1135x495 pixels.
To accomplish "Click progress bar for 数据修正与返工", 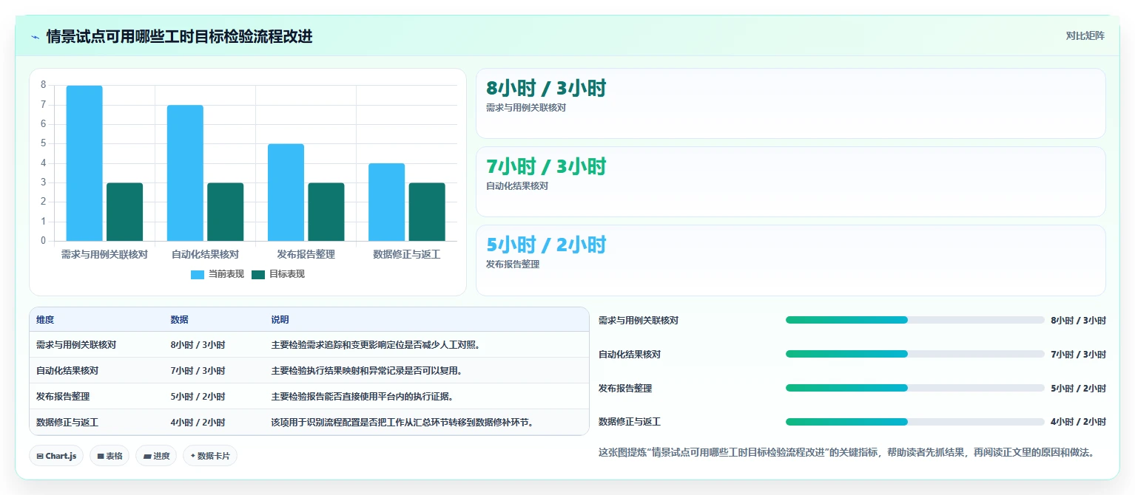I will [x=915, y=422].
